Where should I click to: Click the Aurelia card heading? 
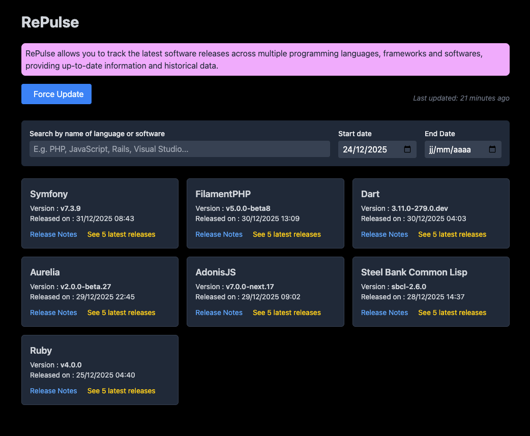click(x=45, y=272)
